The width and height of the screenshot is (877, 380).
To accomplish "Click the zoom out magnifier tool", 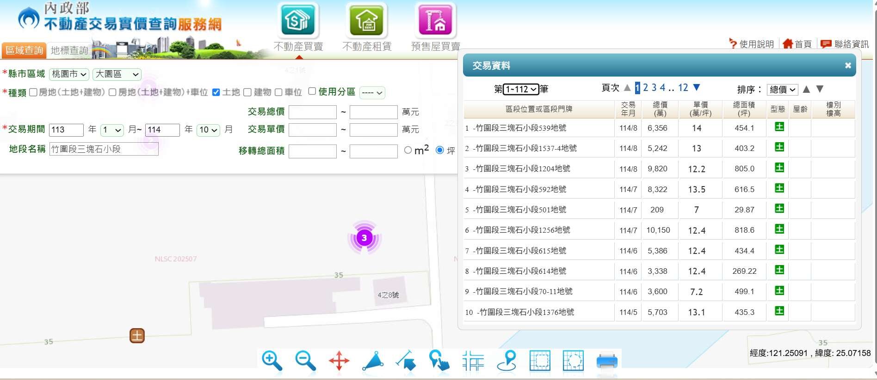I will (305, 361).
